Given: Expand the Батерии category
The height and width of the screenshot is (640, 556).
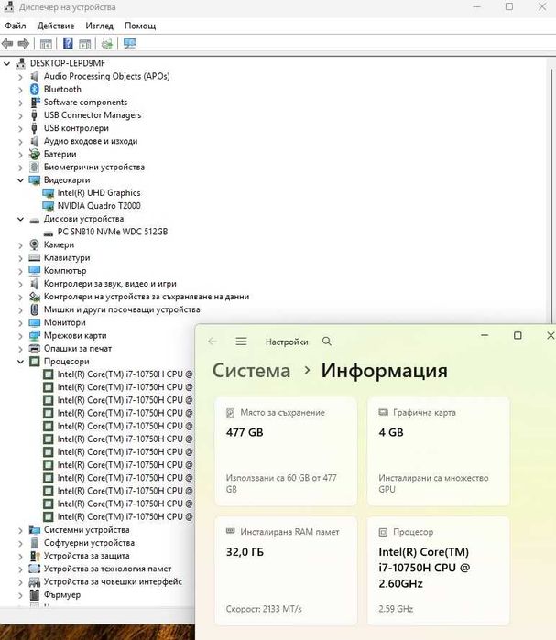Looking at the screenshot, I should [x=20, y=155].
